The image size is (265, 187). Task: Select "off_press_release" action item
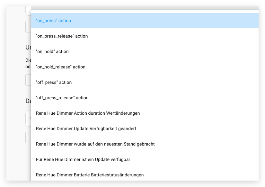click(145, 98)
